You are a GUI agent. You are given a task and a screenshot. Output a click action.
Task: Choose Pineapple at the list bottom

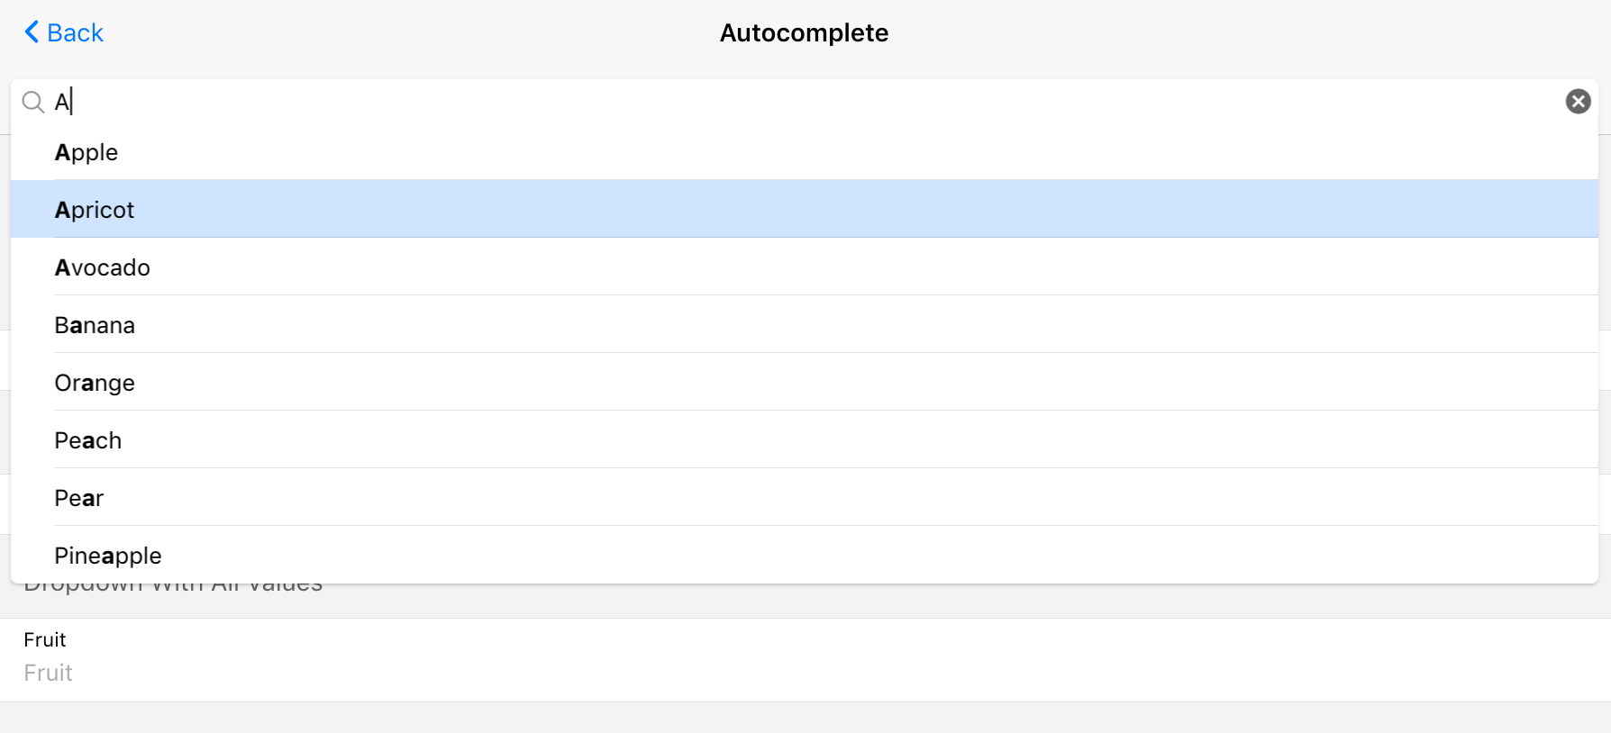pos(108,556)
